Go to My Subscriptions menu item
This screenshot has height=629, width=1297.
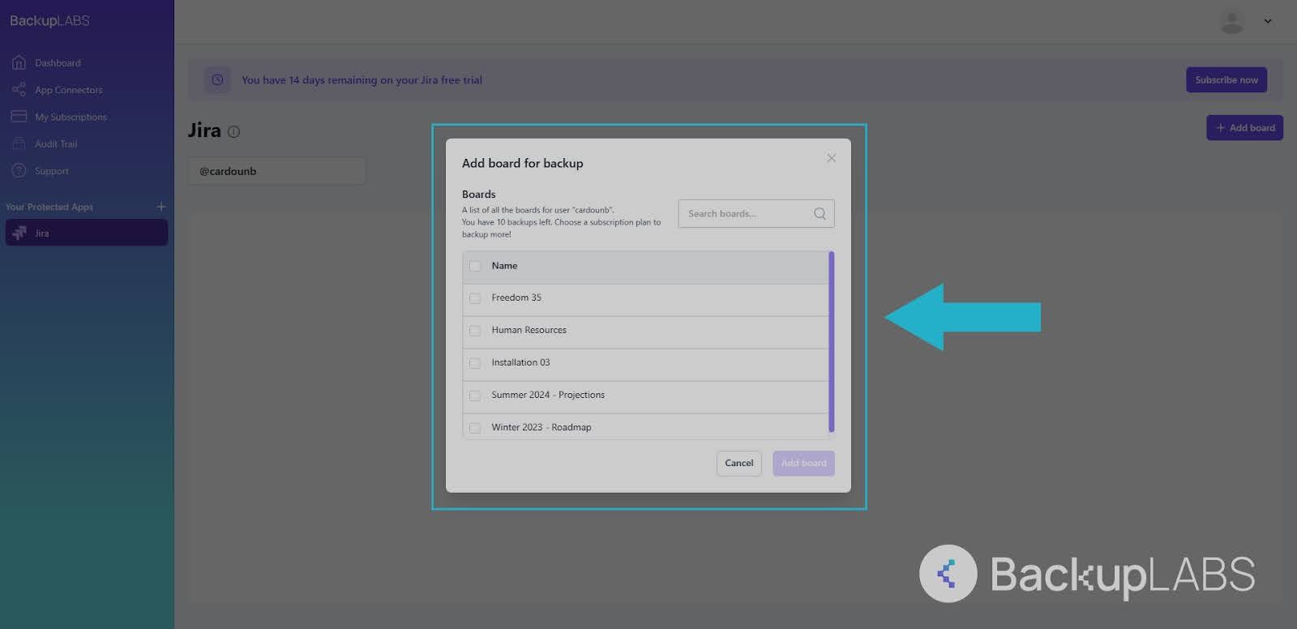[71, 117]
